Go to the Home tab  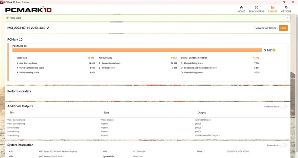pyautogui.click(x=241, y=9)
